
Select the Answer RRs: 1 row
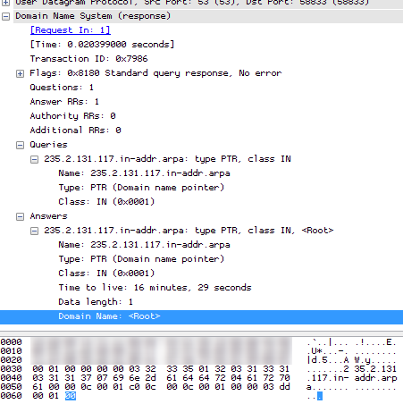(64, 102)
